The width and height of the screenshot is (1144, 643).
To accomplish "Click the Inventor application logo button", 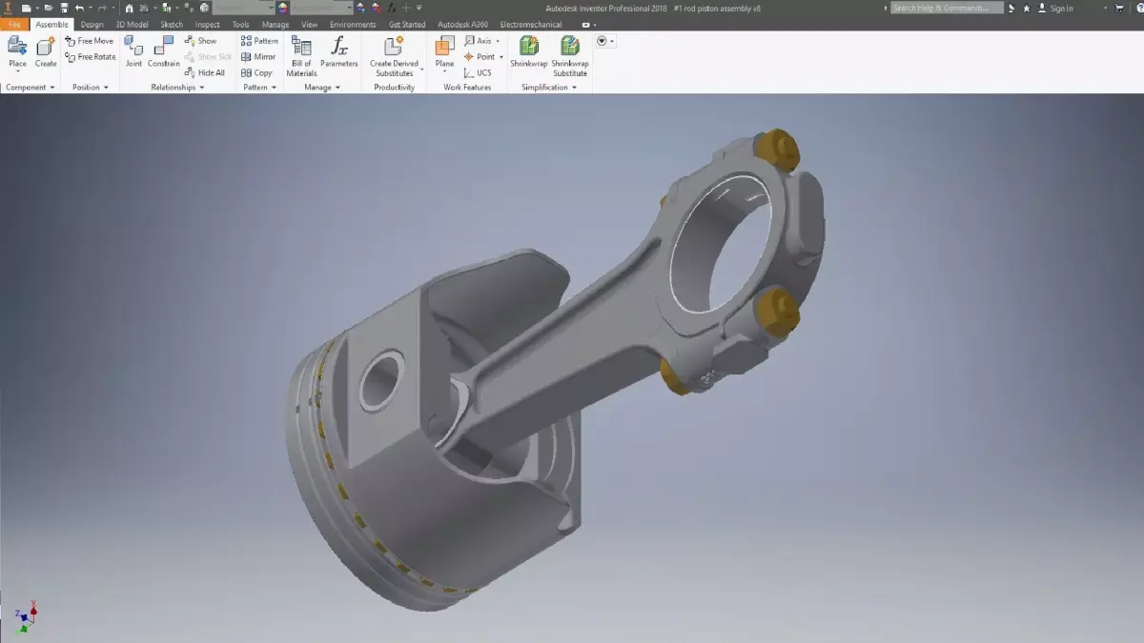I will (8, 8).
